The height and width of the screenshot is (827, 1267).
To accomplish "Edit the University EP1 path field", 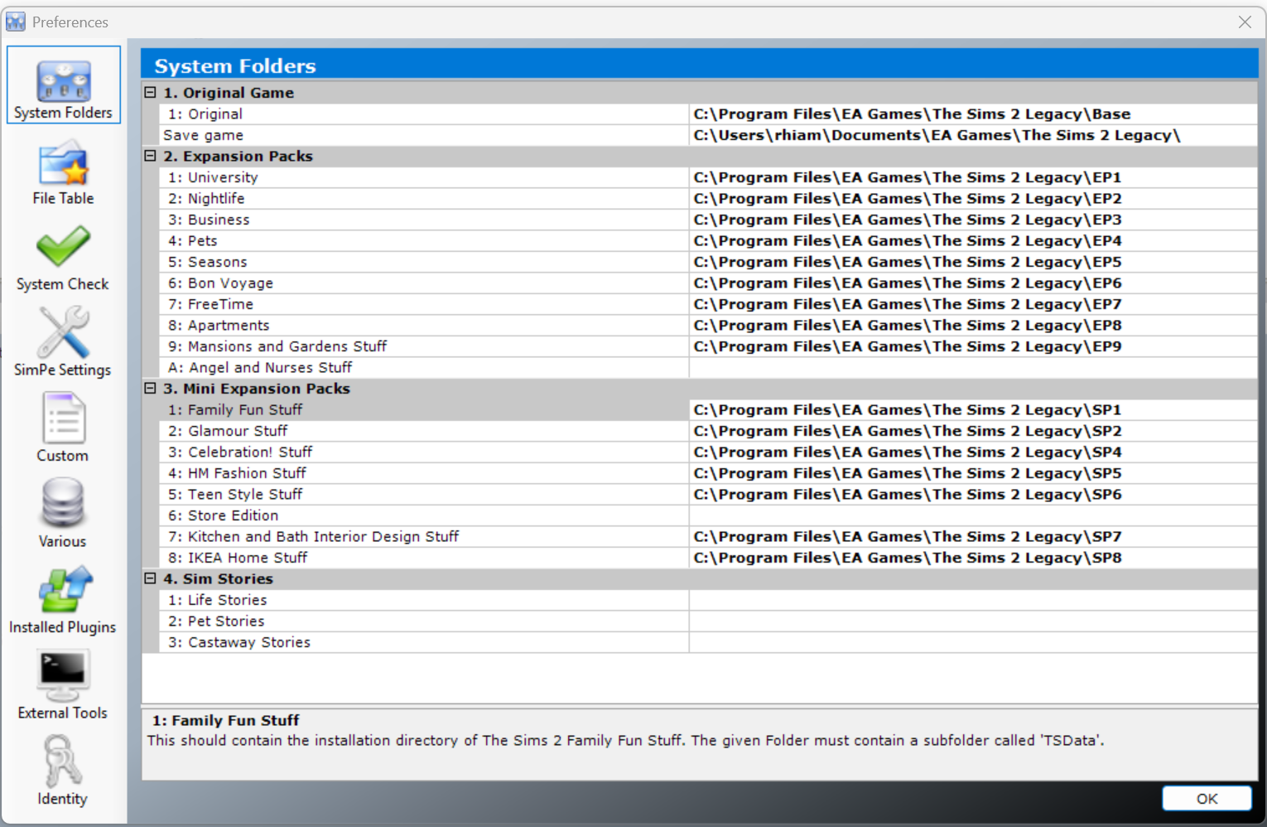I will 973,177.
